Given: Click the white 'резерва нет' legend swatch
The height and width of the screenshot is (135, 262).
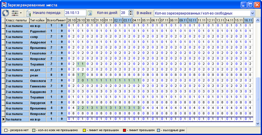Looking at the screenshot, I should tap(6, 130).
